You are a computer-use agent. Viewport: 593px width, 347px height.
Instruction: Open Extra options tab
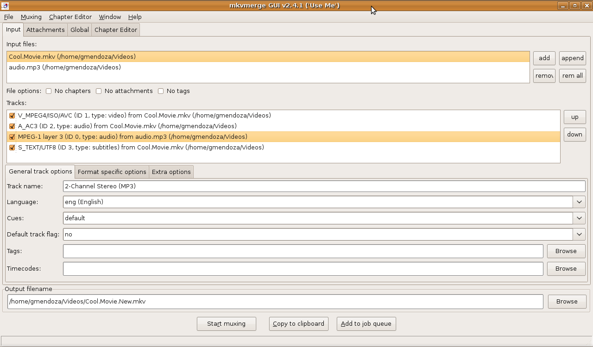pyautogui.click(x=171, y=172)
